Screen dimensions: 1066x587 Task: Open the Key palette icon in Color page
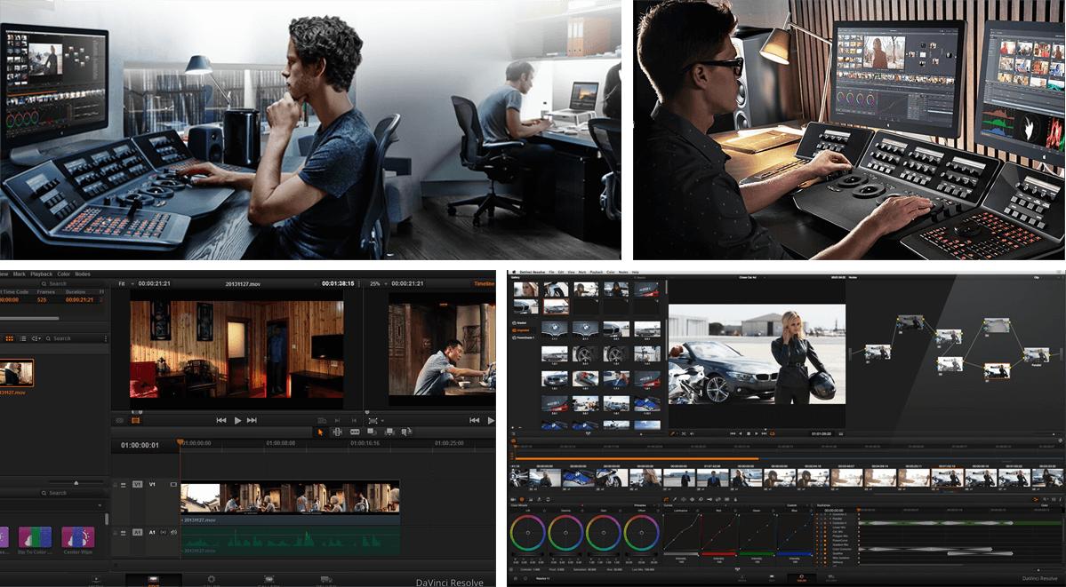click(x=709, y=499)
